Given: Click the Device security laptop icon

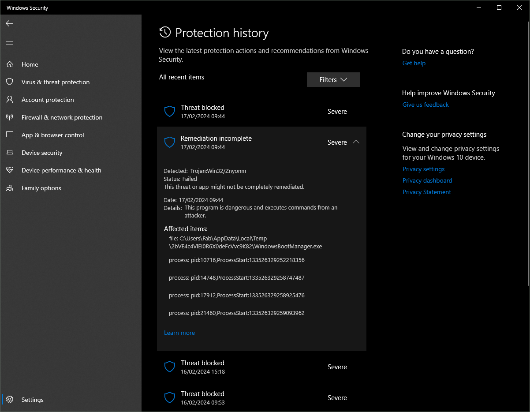Looking at the screenshot, I should pos(9,153).
